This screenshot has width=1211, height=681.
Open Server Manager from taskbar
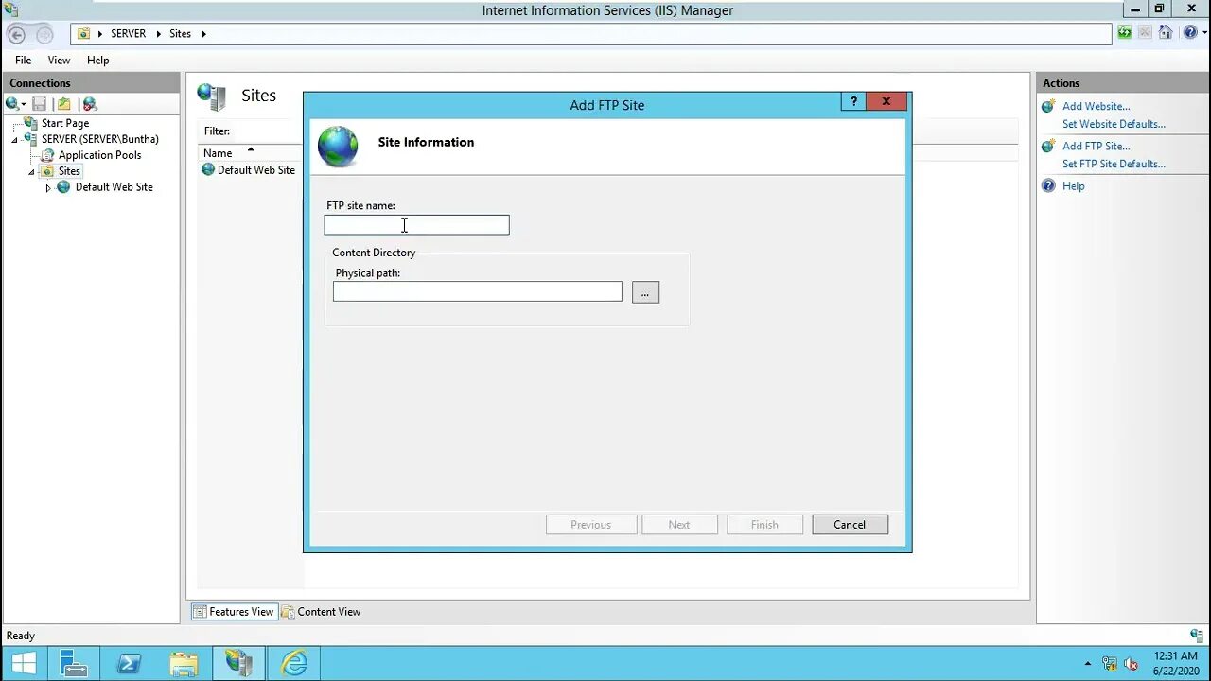(73, 664)
